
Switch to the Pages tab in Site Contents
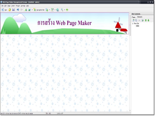(x=134, y=17)
